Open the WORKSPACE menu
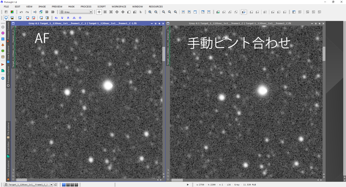The image size is (346, 187). coord(119,7)
